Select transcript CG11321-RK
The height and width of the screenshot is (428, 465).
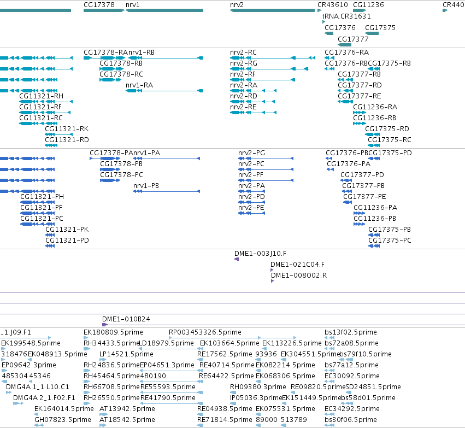pyautogui.click(x=67, y=129)
